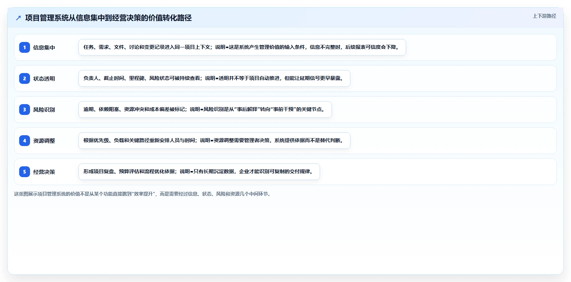Click the number 2 step badge
The width and height of the screenshot is (571, 282).
click(x=25, y=78)
